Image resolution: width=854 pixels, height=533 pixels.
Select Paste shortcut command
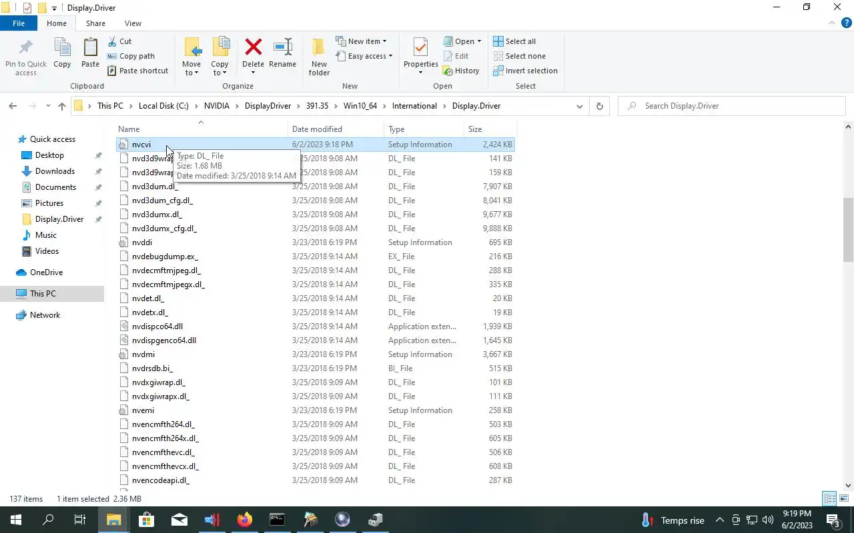137,71
